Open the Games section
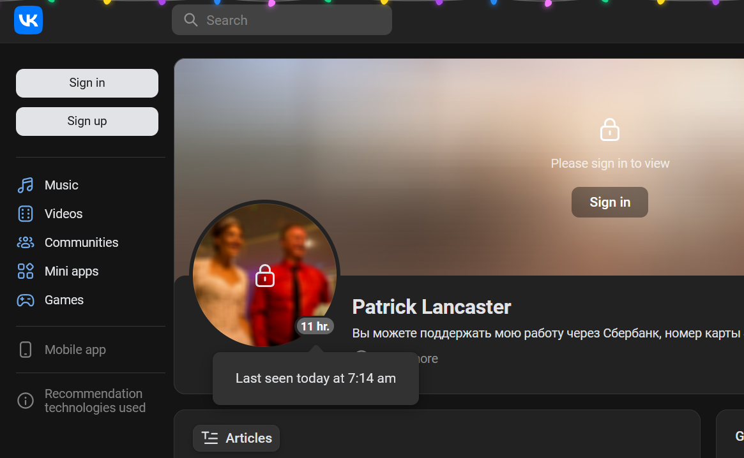Screen dimensions: 744x458 pyautogui.click(x=64, y=300)
